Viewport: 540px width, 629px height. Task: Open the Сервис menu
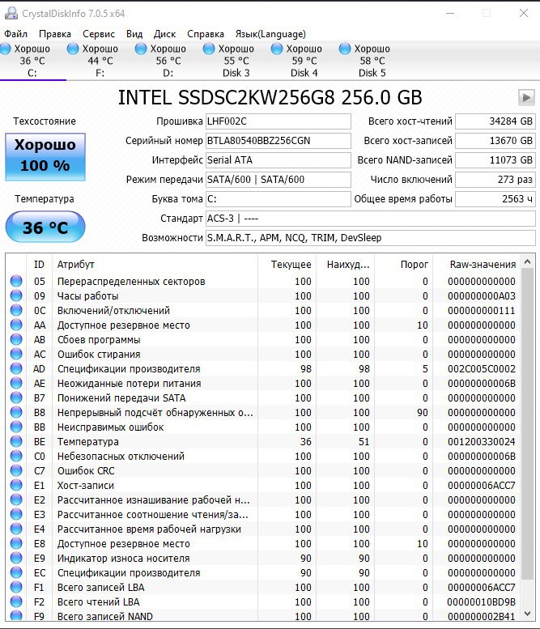(99, 34)
